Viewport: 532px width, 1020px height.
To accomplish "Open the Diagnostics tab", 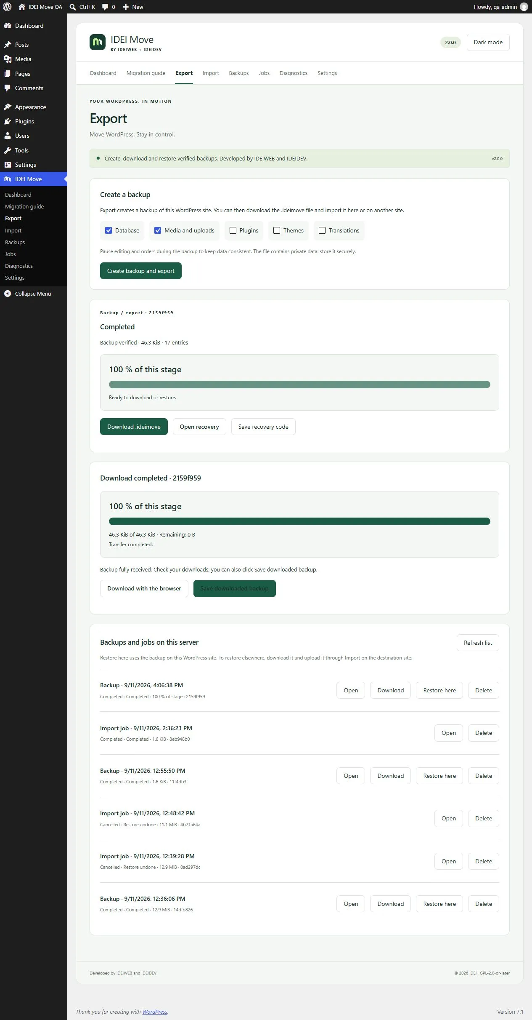I will [294, 73].
